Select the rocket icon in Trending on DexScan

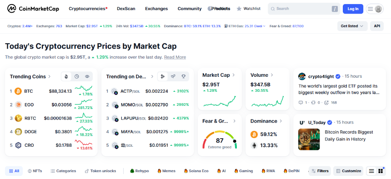pyautogui.click(x=173, y=76)
